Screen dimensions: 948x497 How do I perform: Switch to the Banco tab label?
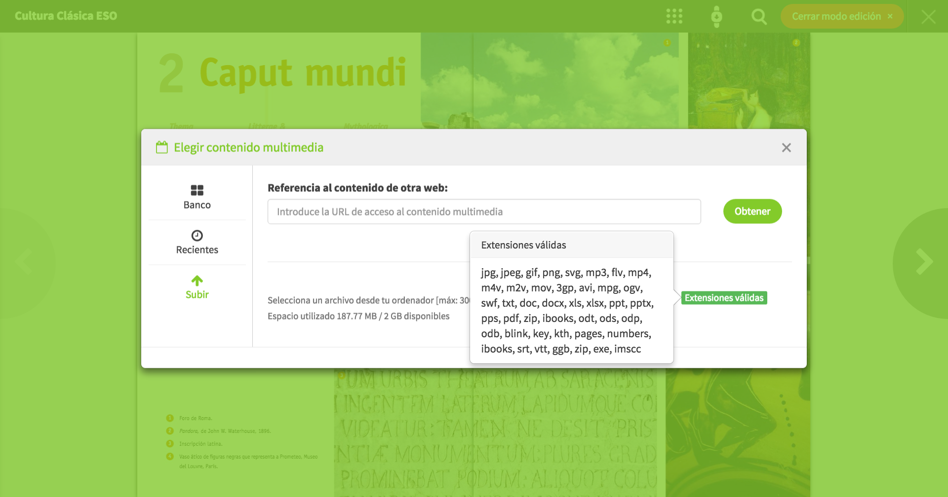(x=197, y=205)
